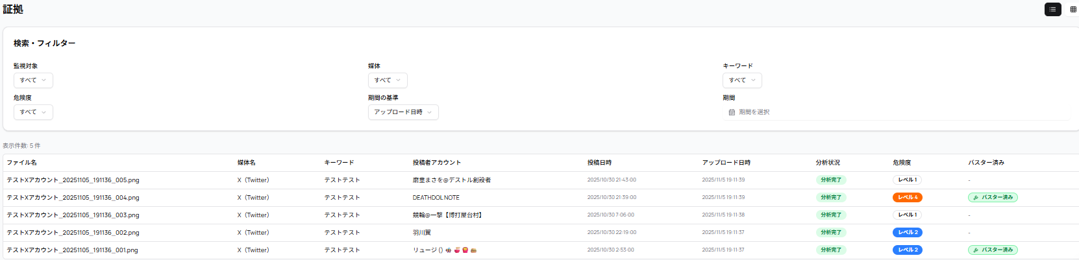This screenshot has width=1079, height=260.
Task: Click calendar icon in 期間 field
Action: coord(732,112)
